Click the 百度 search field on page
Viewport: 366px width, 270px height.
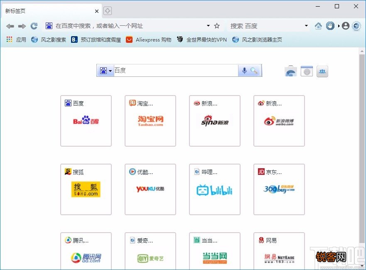pyautogui.click(x=176, y=71)
